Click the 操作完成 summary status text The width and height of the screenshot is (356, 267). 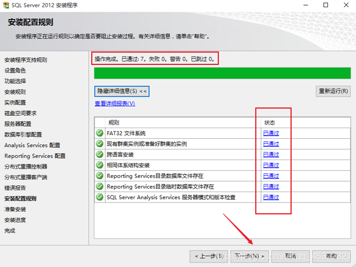[x=155, y=59]
